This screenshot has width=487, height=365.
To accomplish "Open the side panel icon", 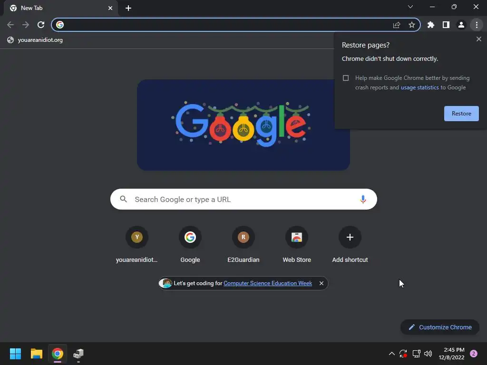I will pos(446,25).
